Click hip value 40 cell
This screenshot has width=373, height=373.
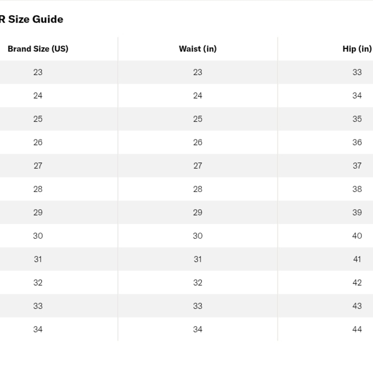tap(357, 236)
